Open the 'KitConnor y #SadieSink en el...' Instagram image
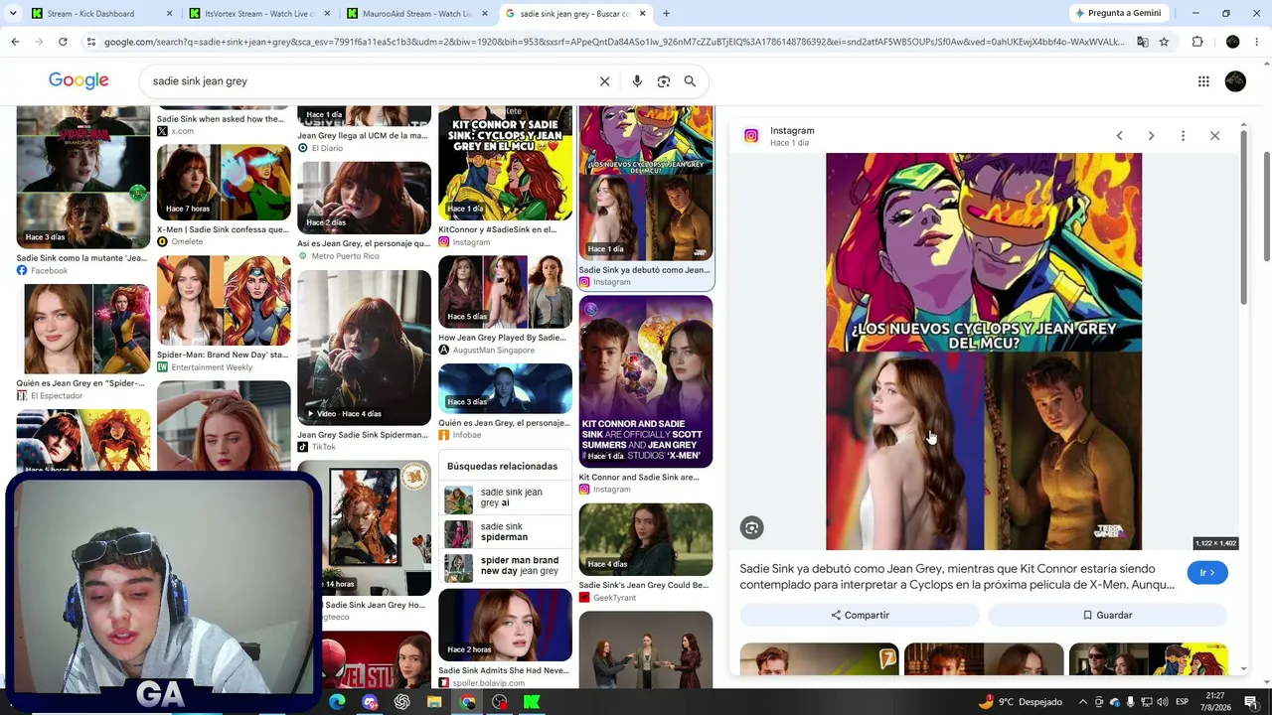This screenshot has width=1272, height=715. 505,164
